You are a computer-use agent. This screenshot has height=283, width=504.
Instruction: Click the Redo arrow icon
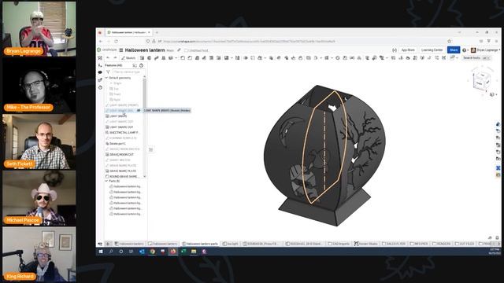pyautogui.click(x=115, y=58)
